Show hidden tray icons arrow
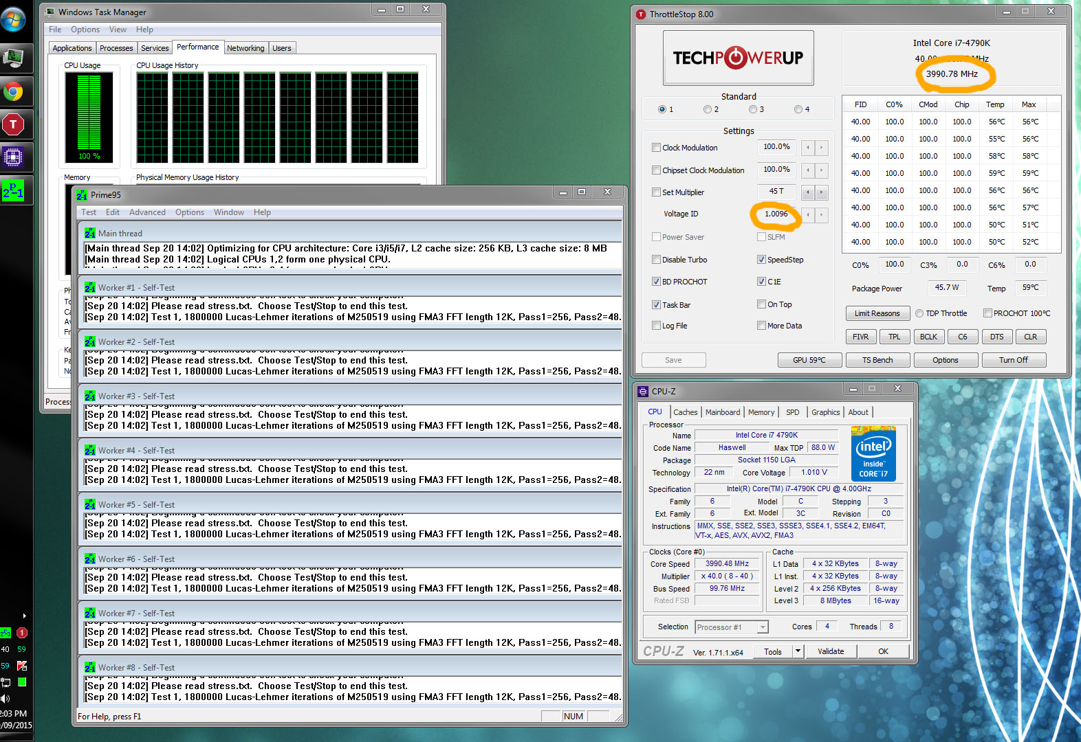 (x=25, y=616)
